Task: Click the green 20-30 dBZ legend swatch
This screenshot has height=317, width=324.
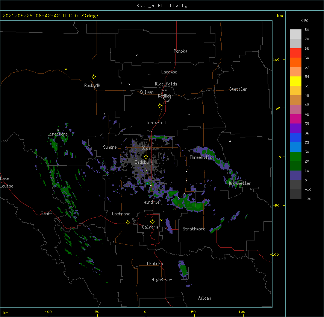Action: click(x=295, y=157)
